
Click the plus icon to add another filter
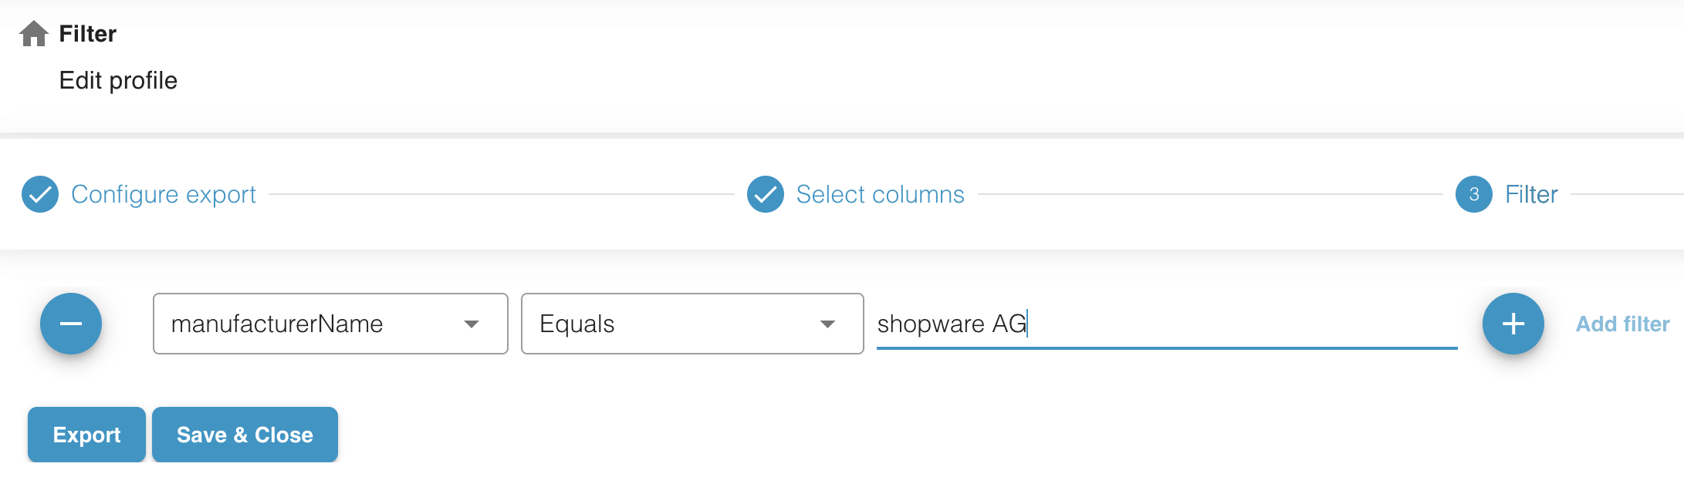tap(1512, 324)
